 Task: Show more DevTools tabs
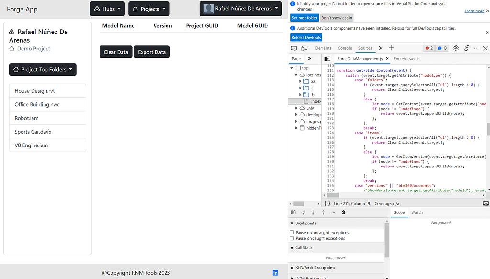pos(381,48)
